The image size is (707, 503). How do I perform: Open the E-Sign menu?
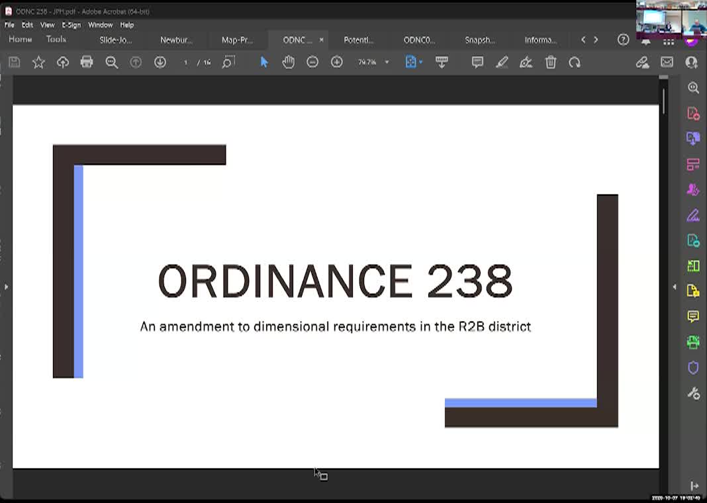(x=71, y=24)
